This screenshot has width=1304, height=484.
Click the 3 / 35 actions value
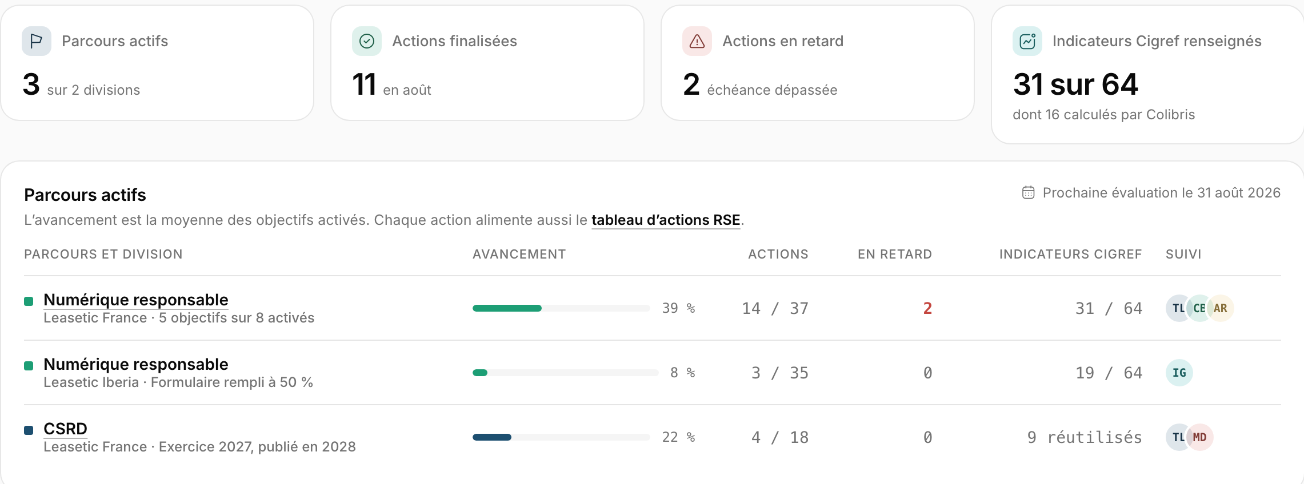[x=779, y=373]
